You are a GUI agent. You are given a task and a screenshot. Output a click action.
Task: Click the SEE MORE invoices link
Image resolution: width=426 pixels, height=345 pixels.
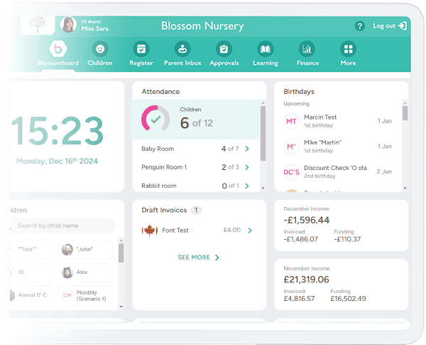198,258
